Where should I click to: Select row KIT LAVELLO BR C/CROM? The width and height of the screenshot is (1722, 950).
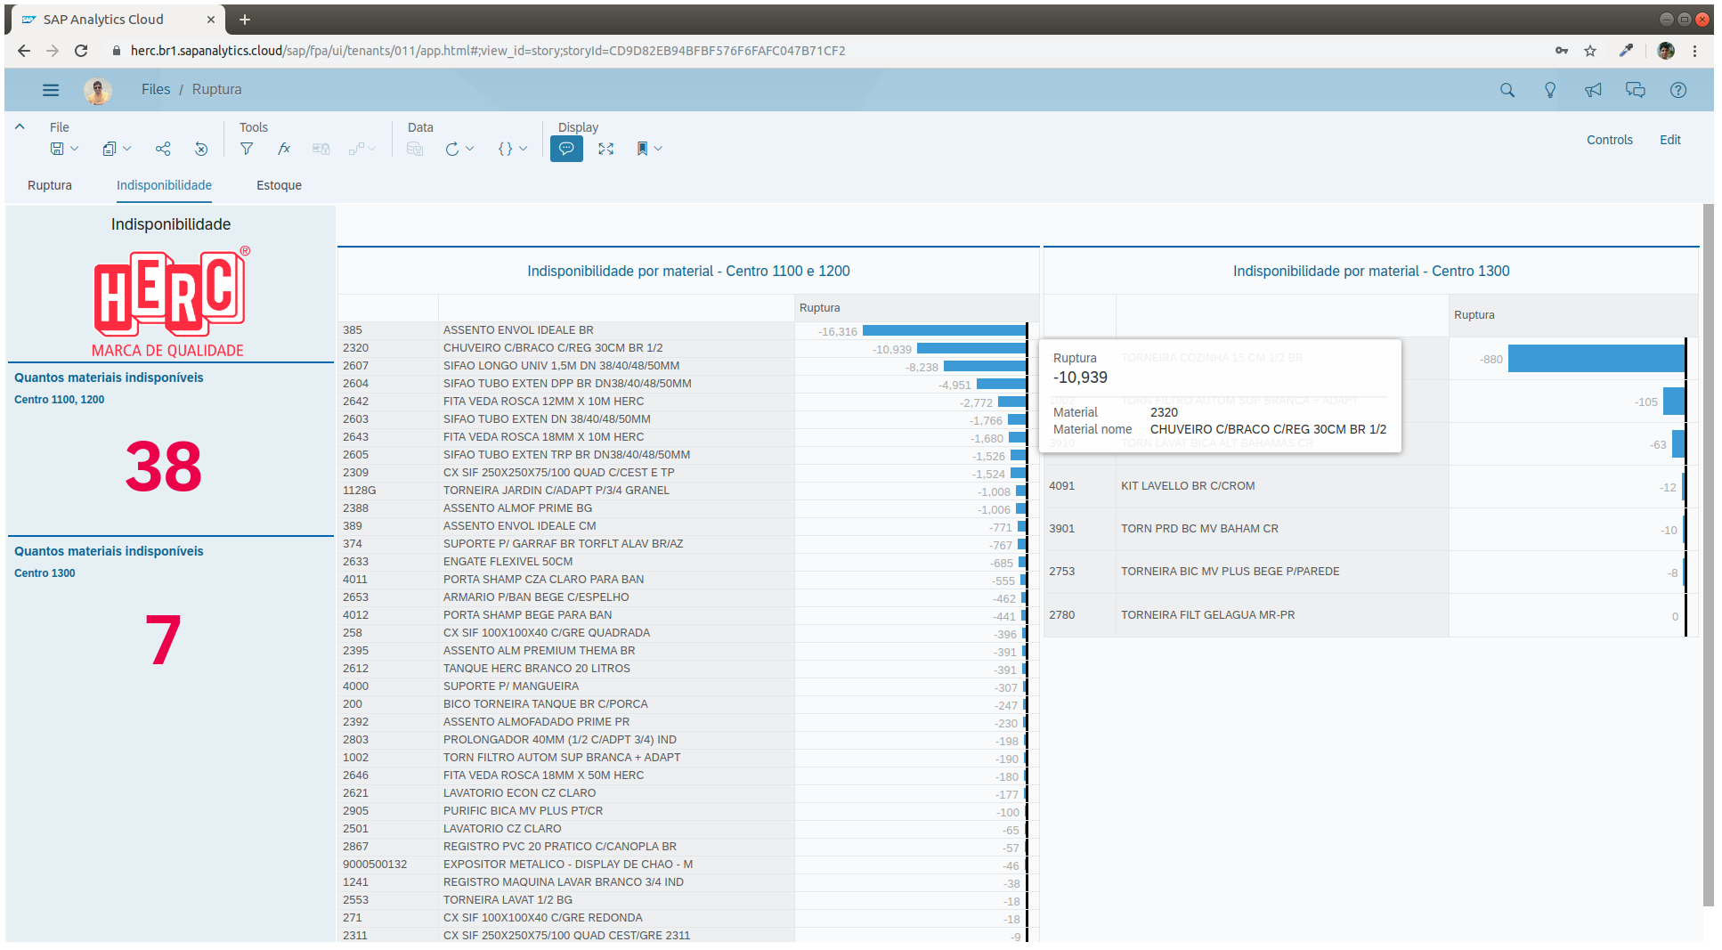[x=1370, y=486]
